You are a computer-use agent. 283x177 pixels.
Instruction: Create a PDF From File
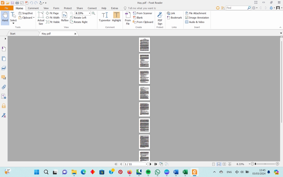(128, 18)
